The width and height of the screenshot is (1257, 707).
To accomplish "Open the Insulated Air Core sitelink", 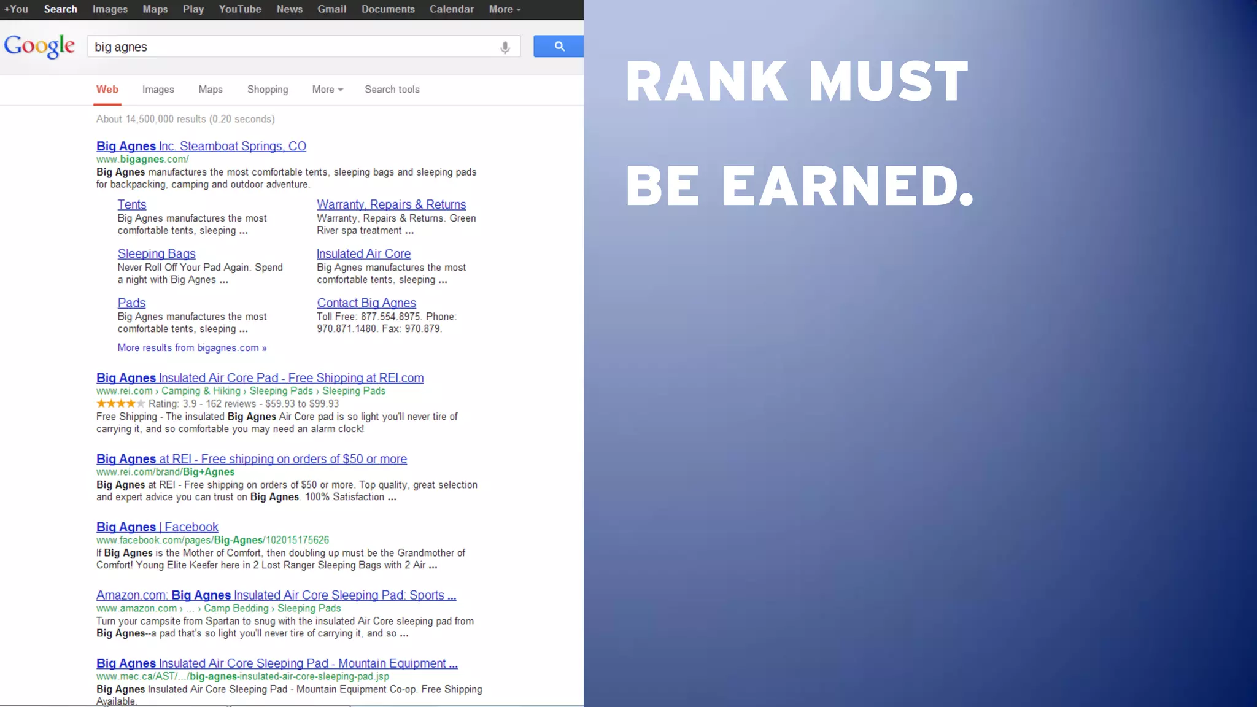I will [363, 253].
